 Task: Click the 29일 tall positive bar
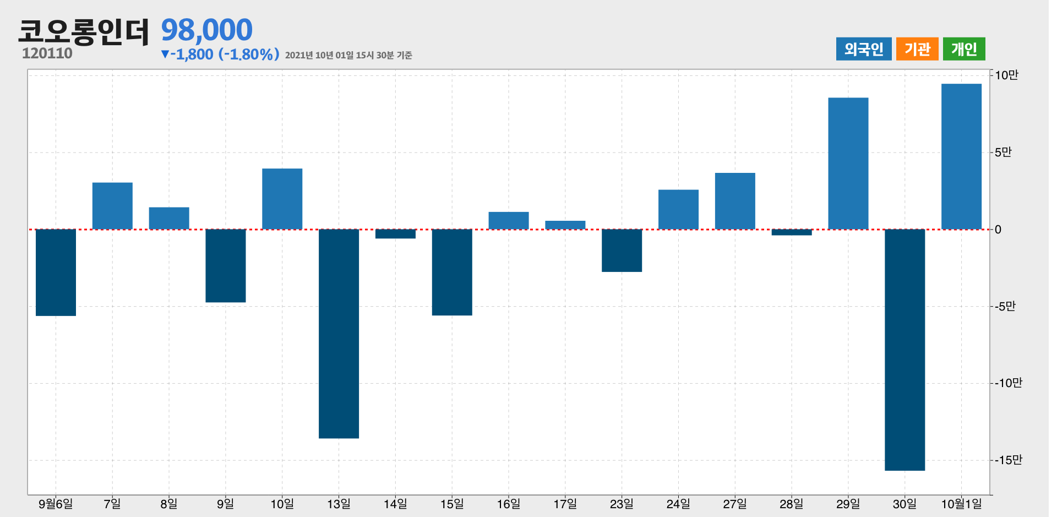pos(848,164)
